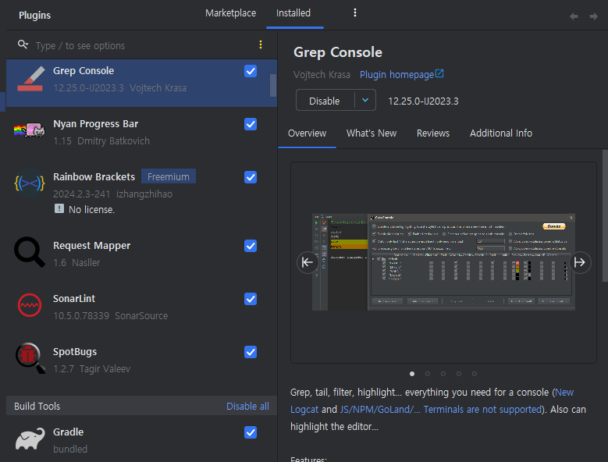Switch to the Installed tab
608x462 pixels.
pos(293,13)
